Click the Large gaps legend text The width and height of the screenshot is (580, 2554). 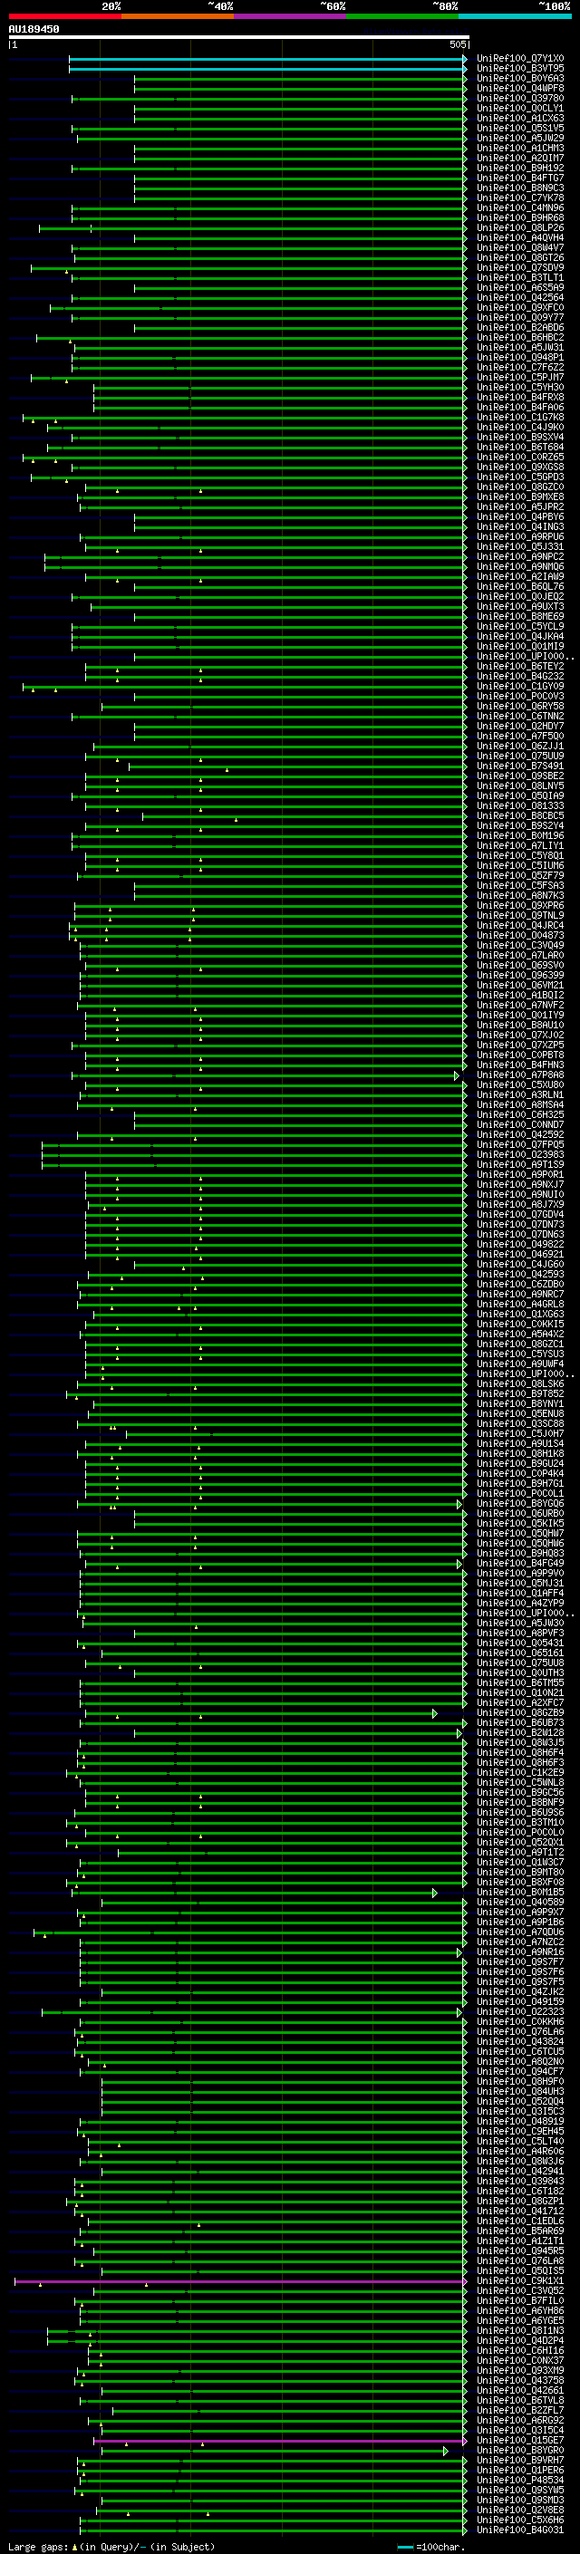coord(111,2546)
